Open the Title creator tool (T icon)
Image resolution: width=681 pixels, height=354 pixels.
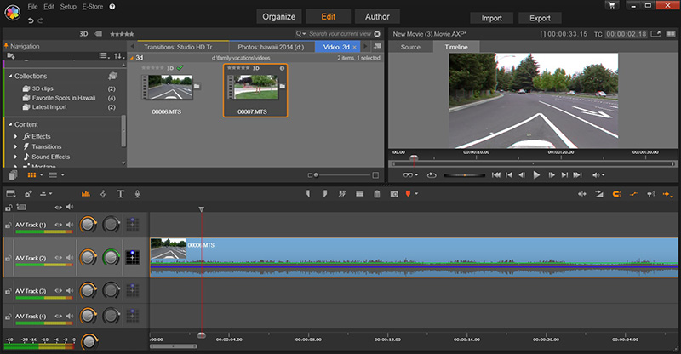coord(121,194)
